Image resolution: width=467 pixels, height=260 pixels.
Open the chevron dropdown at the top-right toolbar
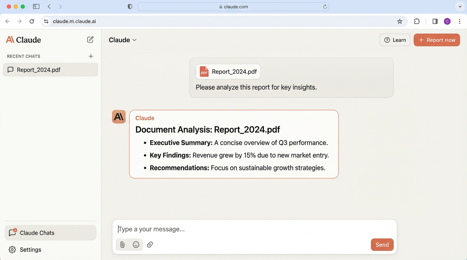coord(460,6)
